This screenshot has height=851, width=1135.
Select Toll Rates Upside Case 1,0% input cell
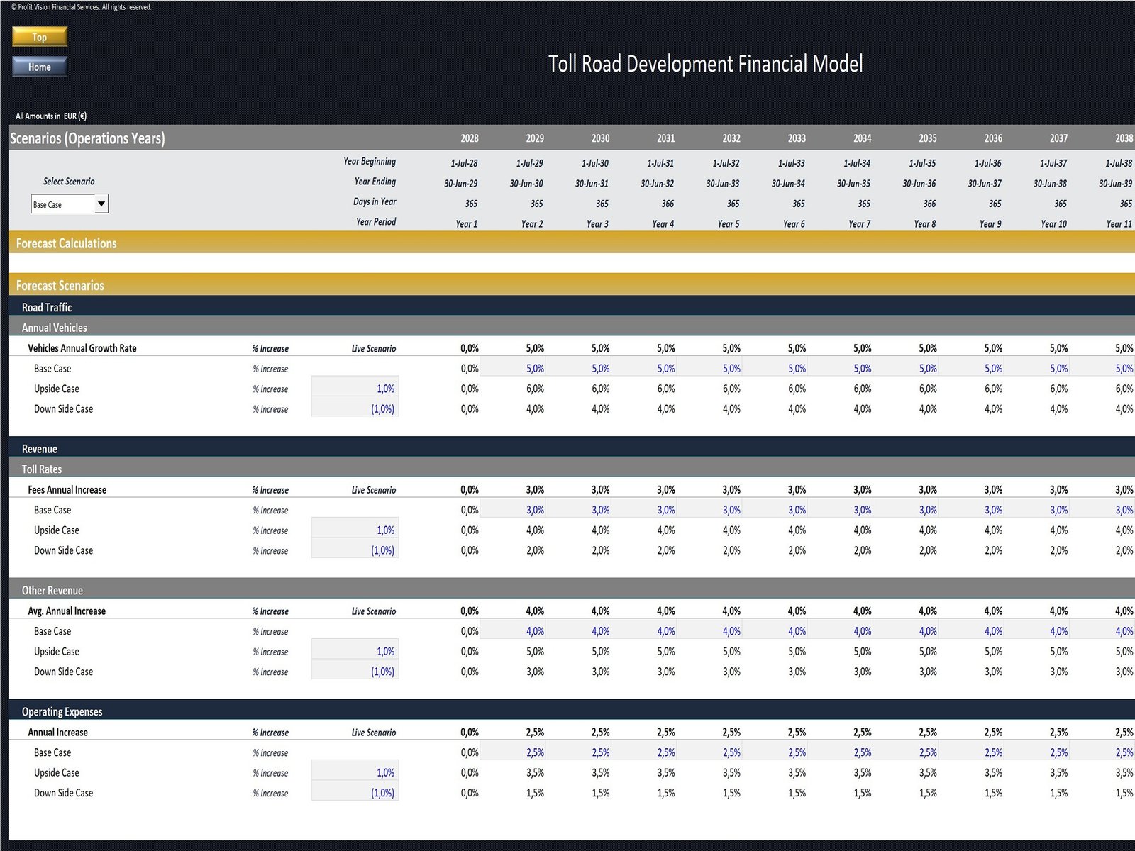[x=355, y=530]
